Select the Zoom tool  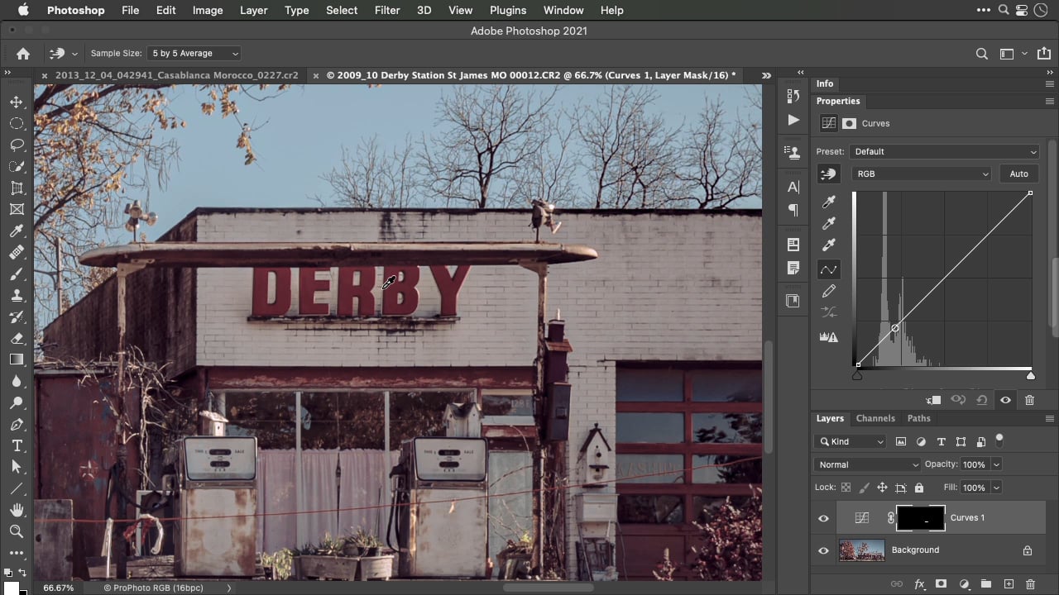point(17,531)
